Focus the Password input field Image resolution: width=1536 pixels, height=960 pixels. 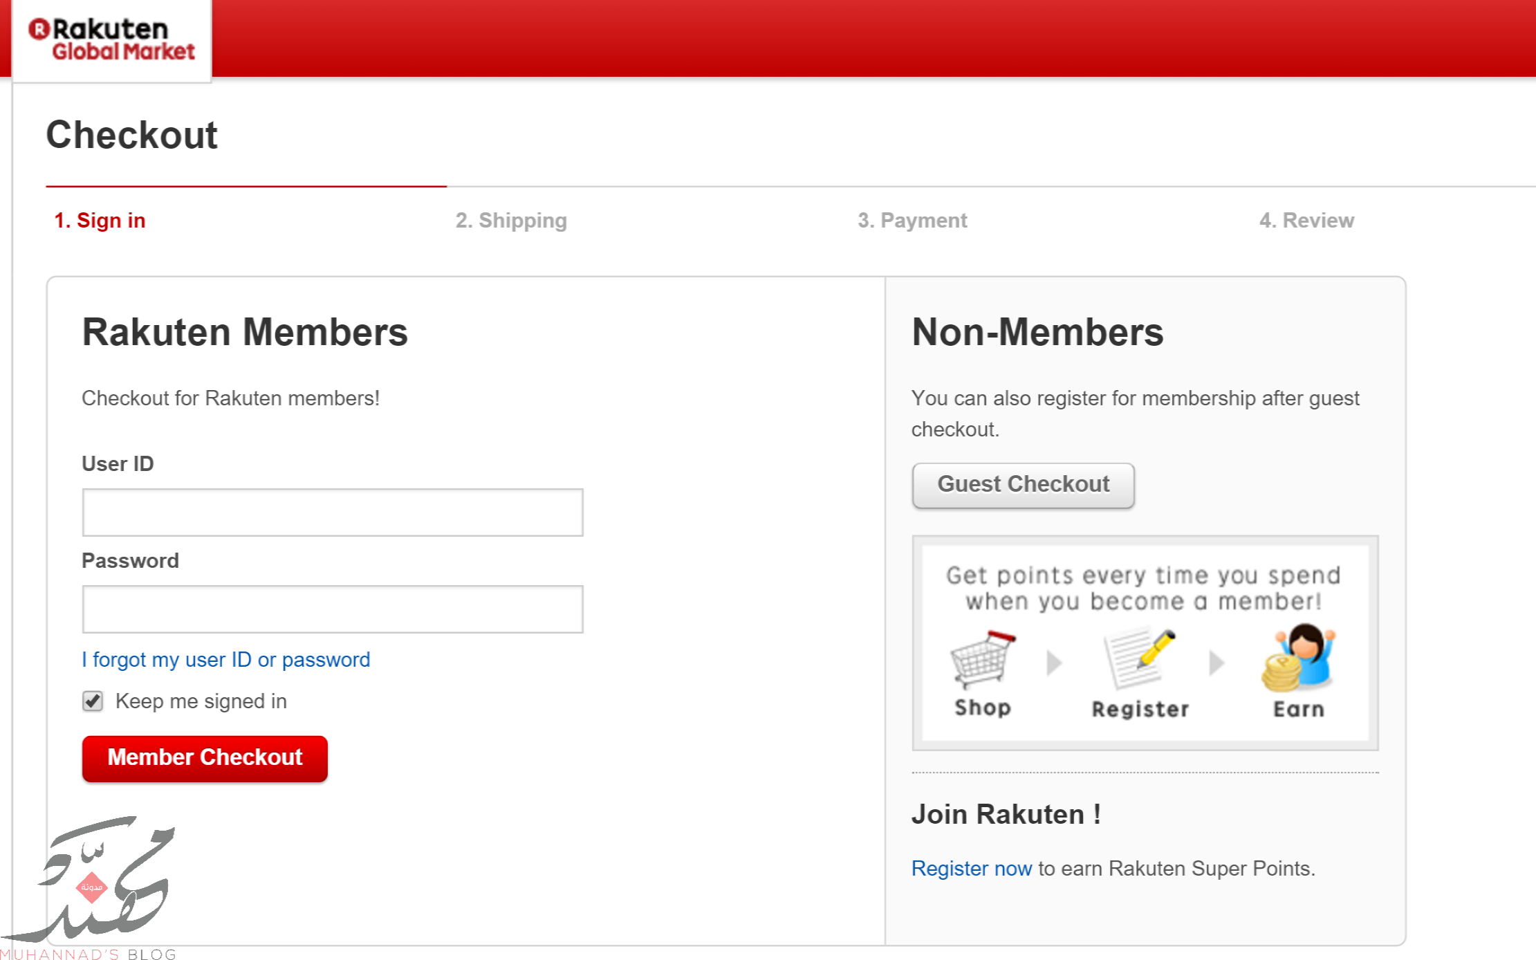click(333, 609)
